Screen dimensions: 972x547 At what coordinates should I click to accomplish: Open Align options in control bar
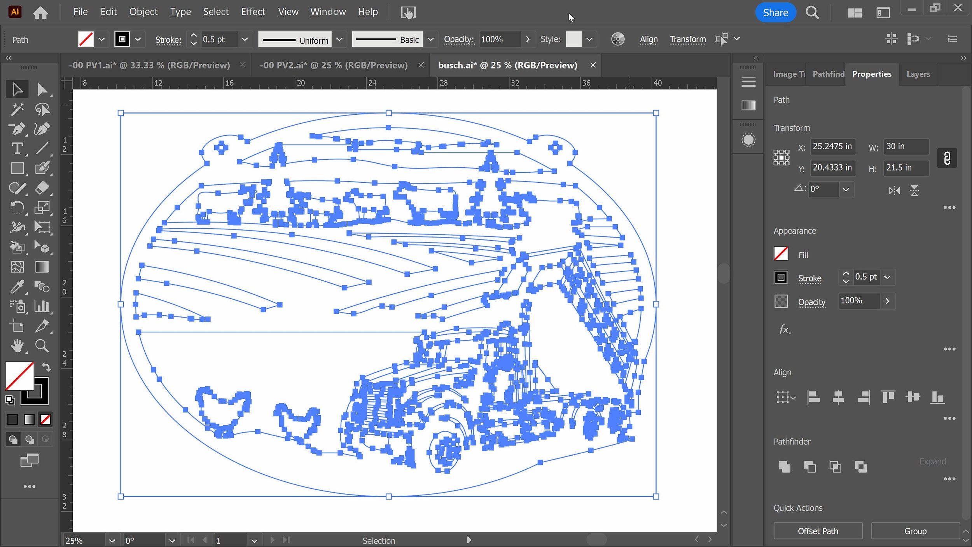coord(649,39)
